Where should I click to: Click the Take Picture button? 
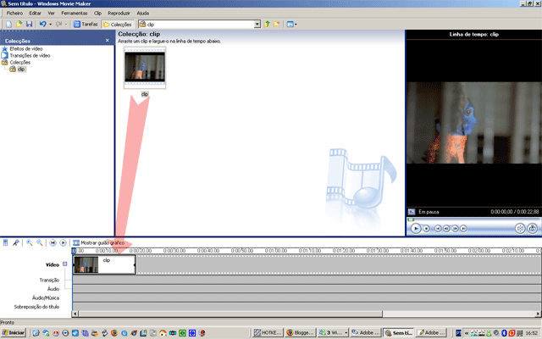point(533,228)
